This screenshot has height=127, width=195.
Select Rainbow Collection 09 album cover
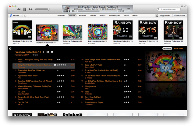point(22,30)
